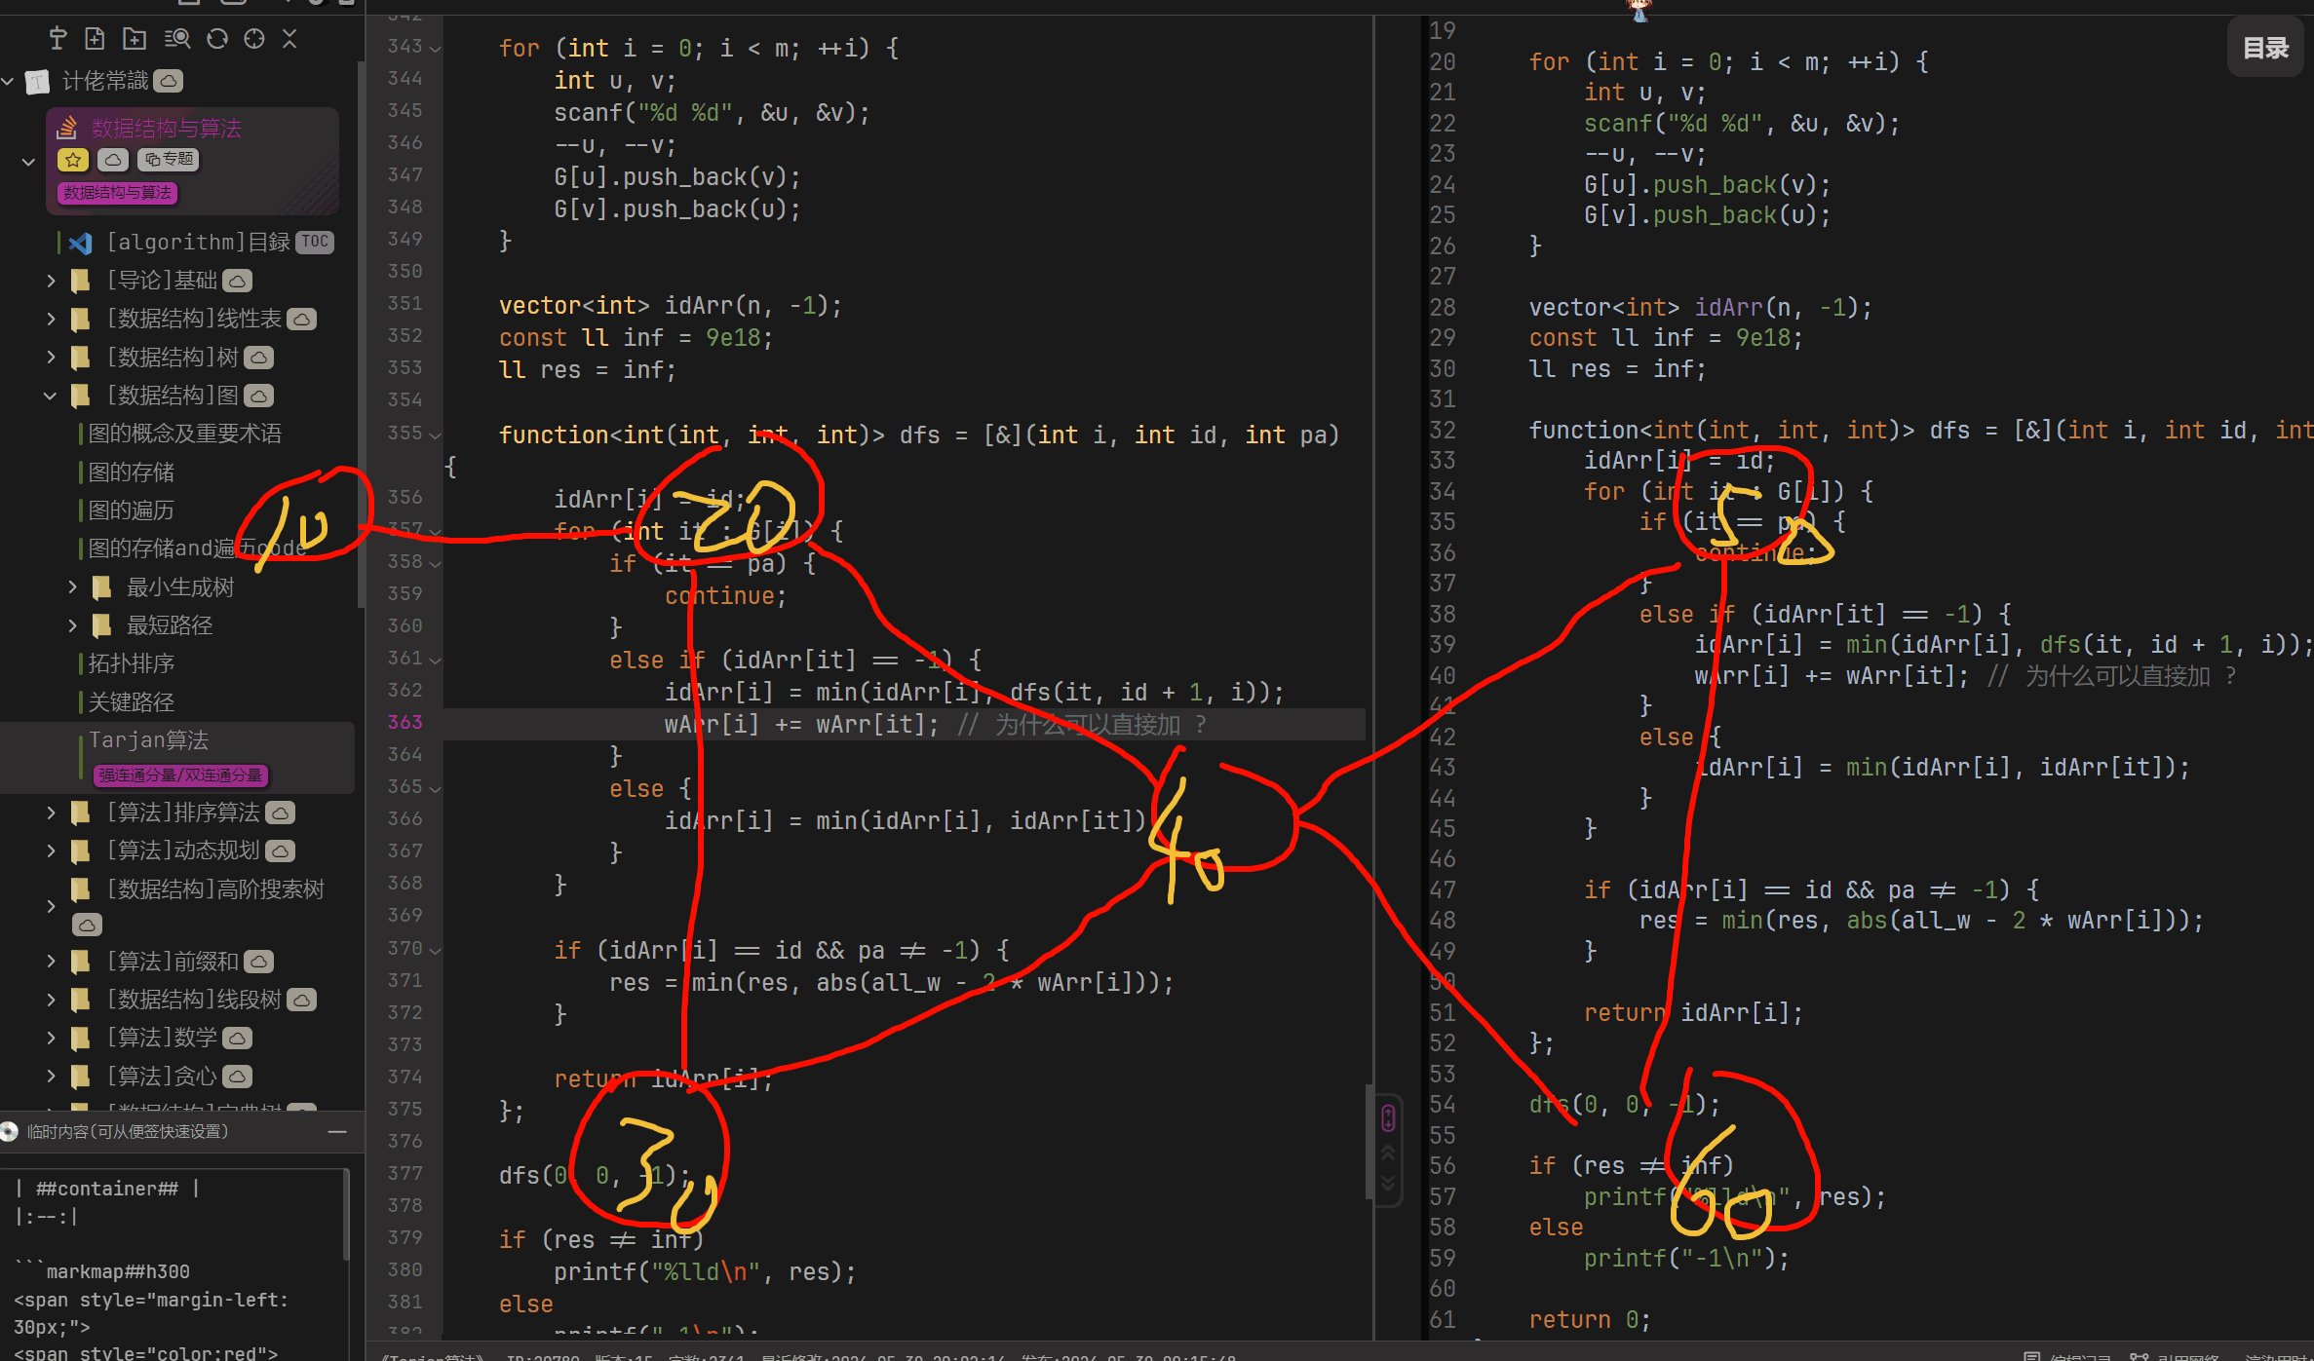This screenshot has width=2314, height=1361.
Task: Expand the [算法]贪心 folder
Action: click(x=52, y=1077)
